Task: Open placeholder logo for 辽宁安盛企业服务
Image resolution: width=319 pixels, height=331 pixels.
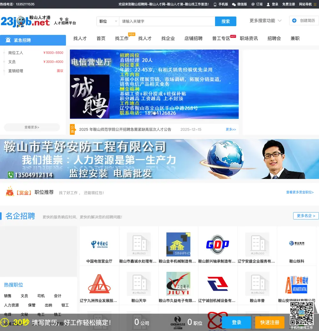Action: (257, 244)
